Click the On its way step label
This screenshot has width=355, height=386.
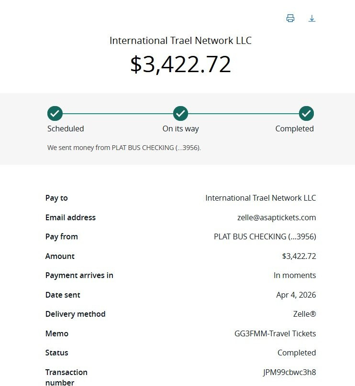tap(181, 129)
